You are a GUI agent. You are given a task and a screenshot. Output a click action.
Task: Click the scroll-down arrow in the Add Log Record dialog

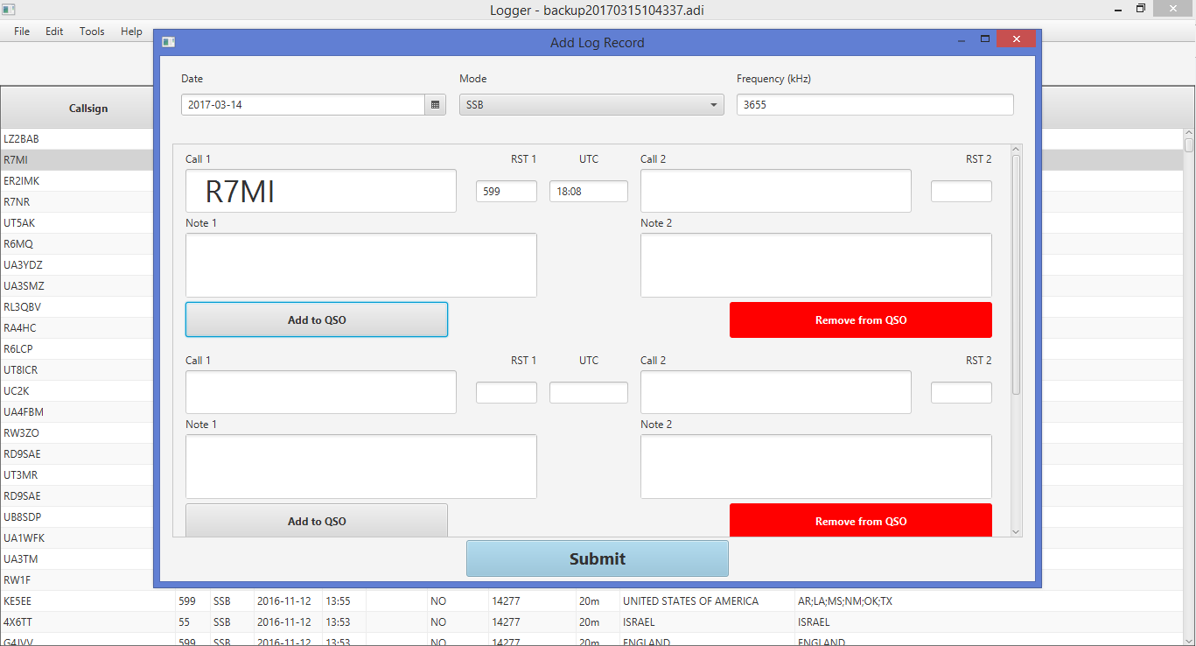[1016, 531]
